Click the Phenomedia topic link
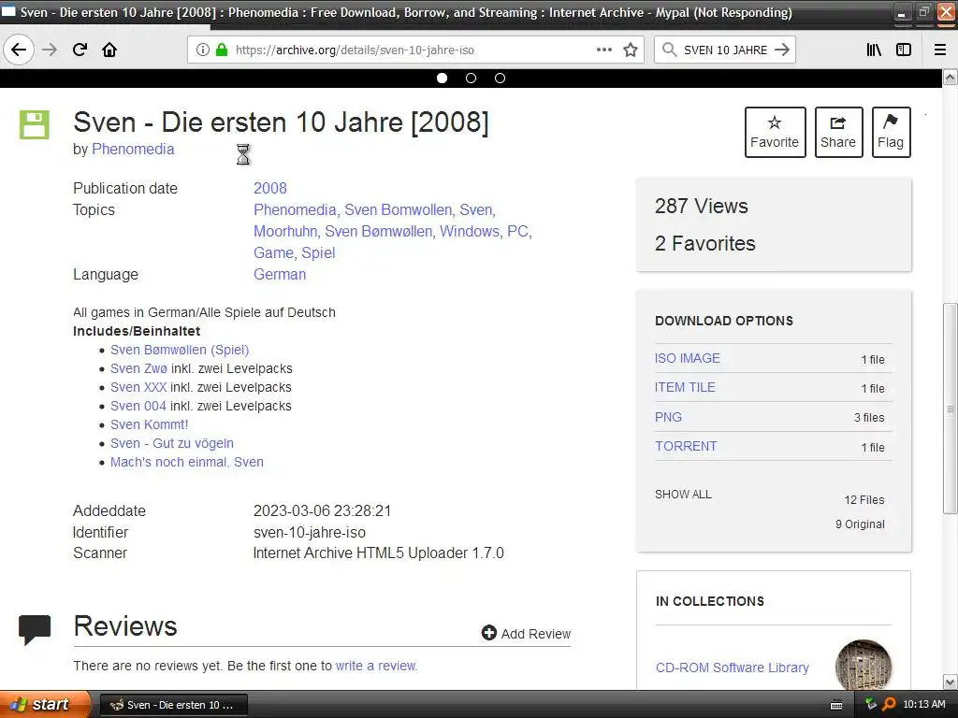 (x=295, y=209)
